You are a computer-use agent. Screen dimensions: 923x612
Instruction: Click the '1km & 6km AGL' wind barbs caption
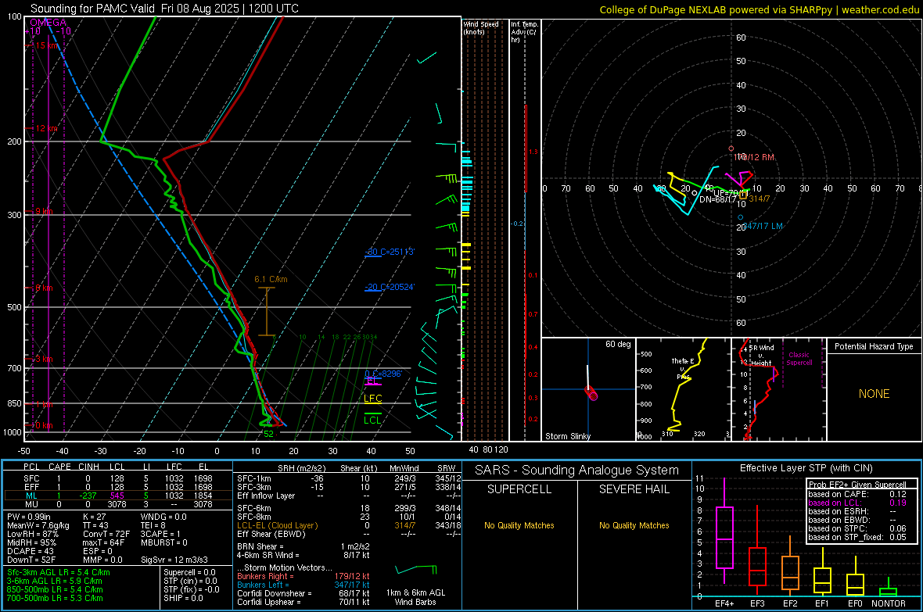tap(415, 593)
